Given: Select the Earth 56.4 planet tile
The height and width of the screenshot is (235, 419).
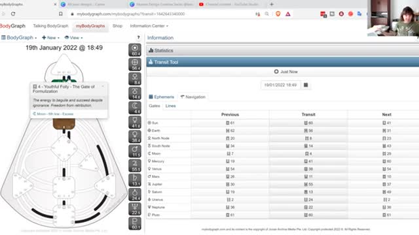Looking at the screenshot, I should click(135, 65).
